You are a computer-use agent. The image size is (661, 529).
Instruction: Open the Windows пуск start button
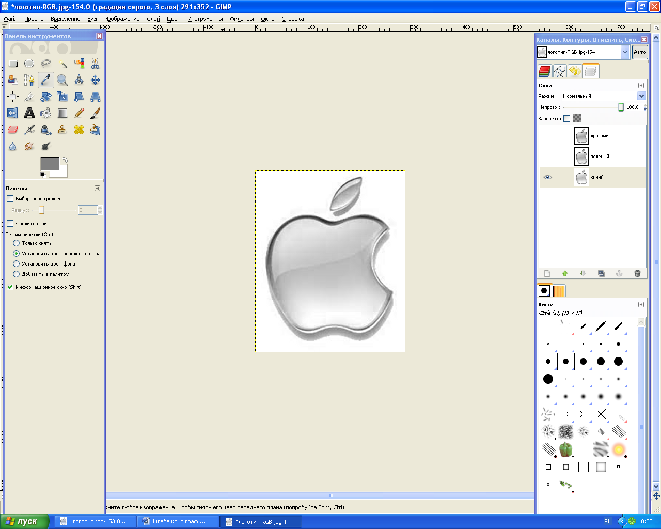click(x=24, y=521)
